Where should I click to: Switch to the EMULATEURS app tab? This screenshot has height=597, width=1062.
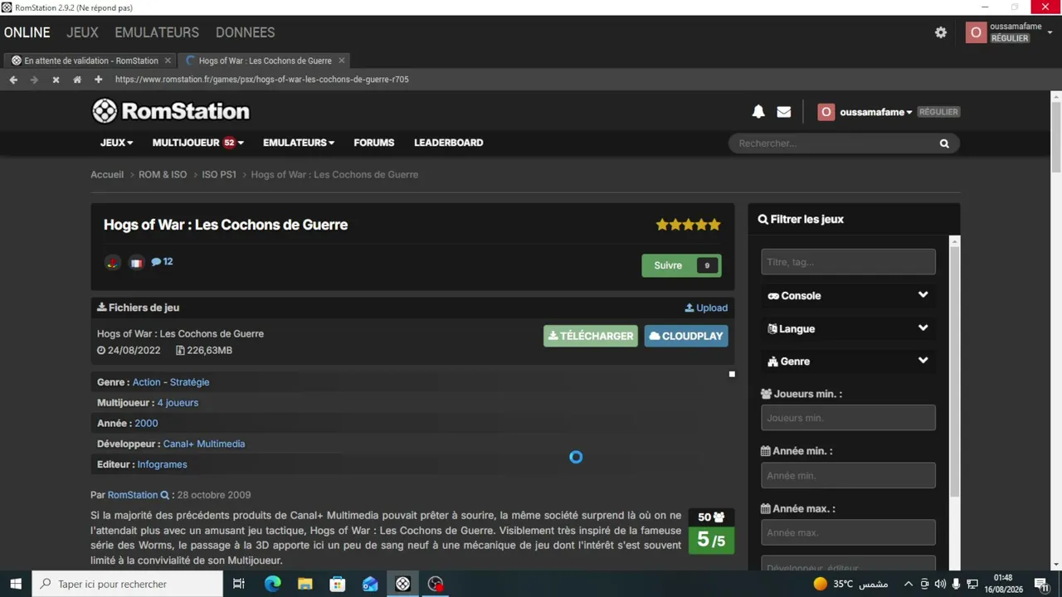[x=157, y=32]
